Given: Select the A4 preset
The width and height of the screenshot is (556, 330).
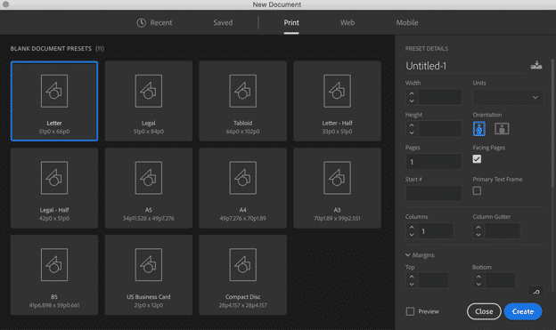Looking at the screenshot, I should [x=243, y=188].
